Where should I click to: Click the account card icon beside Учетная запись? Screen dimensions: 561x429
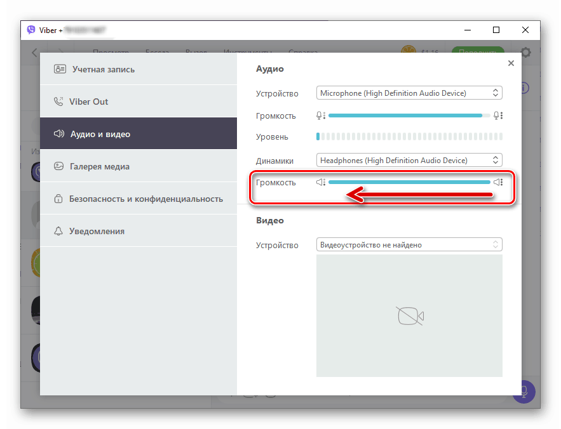pyautogui.click(x=60, y=69)
